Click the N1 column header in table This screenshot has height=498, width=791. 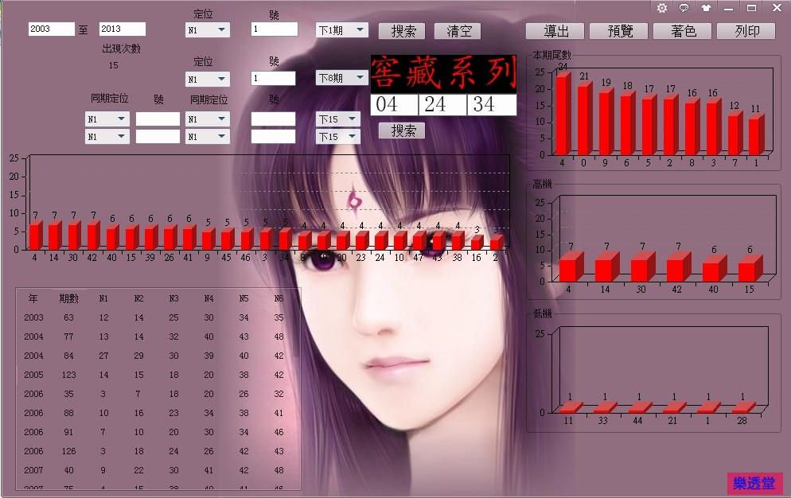coord(103,298)
